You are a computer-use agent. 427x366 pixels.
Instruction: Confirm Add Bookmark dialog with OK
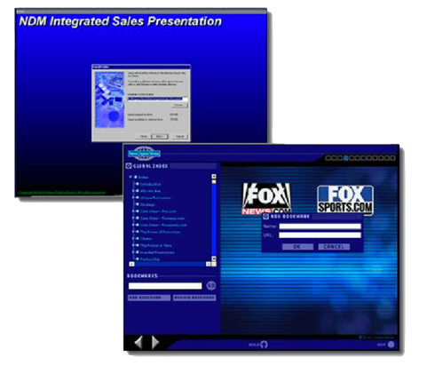(297, 247)
